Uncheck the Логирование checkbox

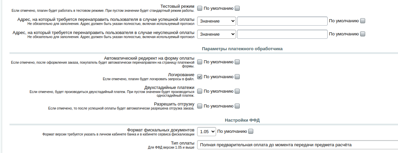tap(200, 77)
